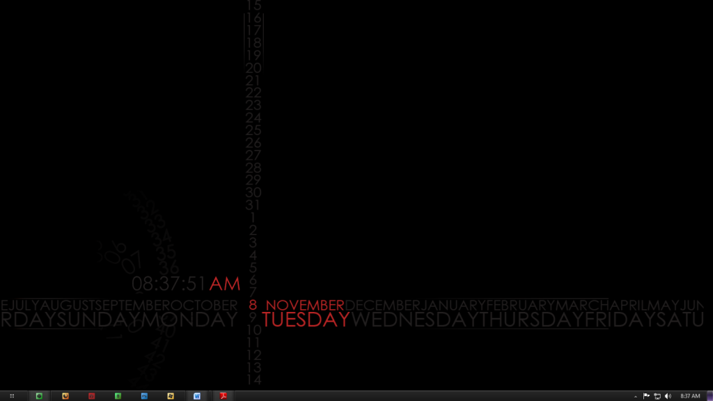713x401 pixels.
Task: Launch the orange Firefox taskbar icon
Action: 65,395
